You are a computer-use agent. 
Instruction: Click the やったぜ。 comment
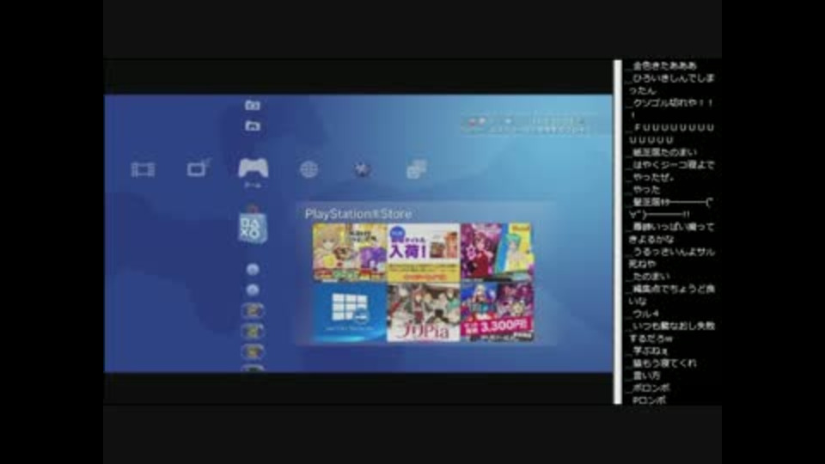click(653, 177)
